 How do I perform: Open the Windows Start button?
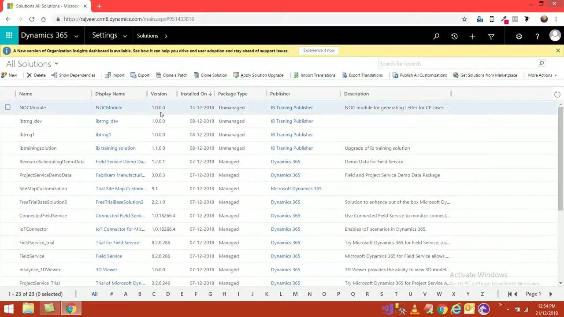pos(9,309)
